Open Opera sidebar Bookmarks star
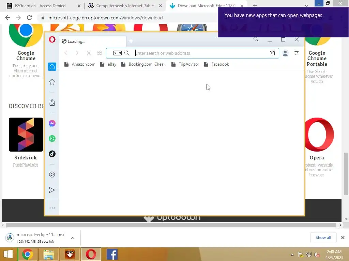Screen dimensions: 349x261 (52, 82)
